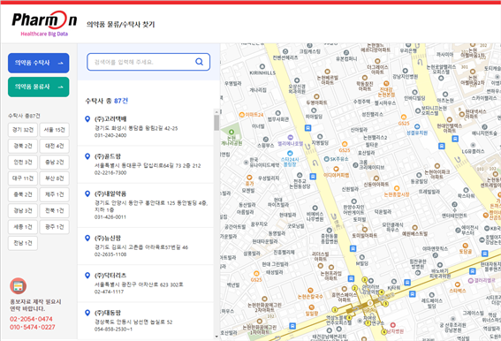This screenshot has height=341, width=501.
Task: Click the list scrollbar down arrow
Action: [x=216, y=337]
